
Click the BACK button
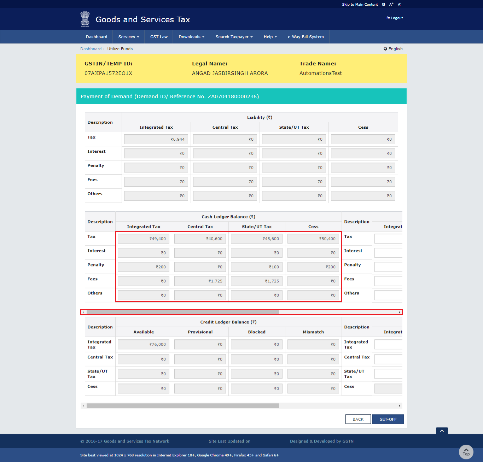358,419
